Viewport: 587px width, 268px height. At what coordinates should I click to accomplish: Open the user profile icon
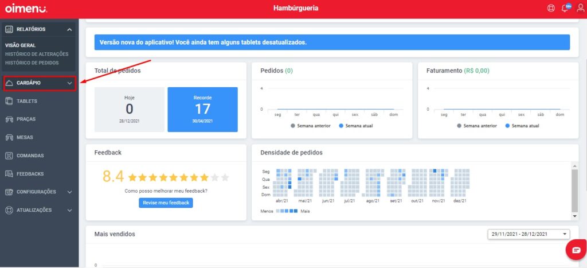click(x=580, y=8)
